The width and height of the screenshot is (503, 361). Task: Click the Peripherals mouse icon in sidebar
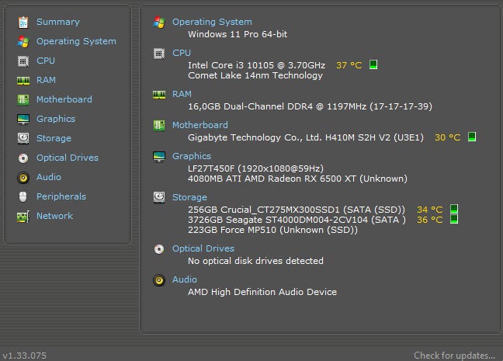tap(23, 196)
